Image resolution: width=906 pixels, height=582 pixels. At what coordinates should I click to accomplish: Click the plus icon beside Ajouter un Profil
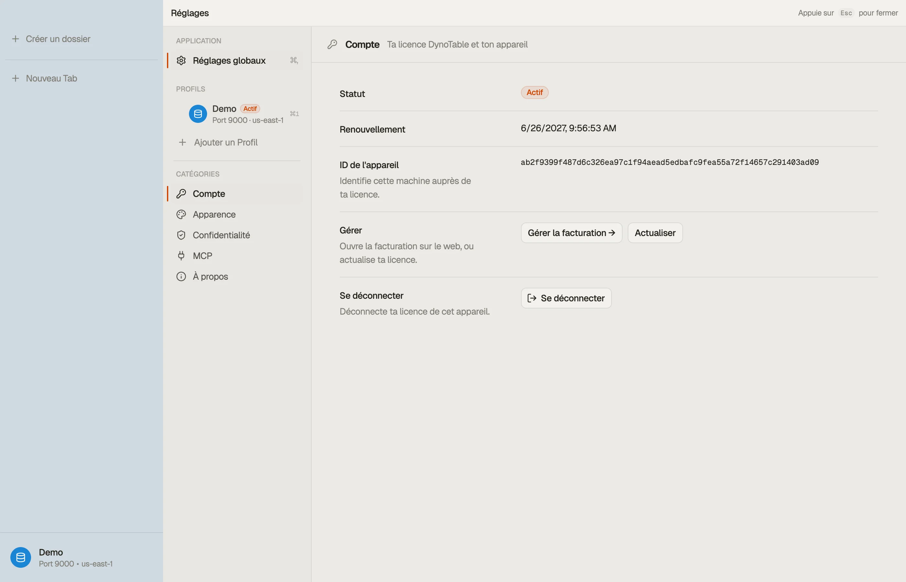182,143
